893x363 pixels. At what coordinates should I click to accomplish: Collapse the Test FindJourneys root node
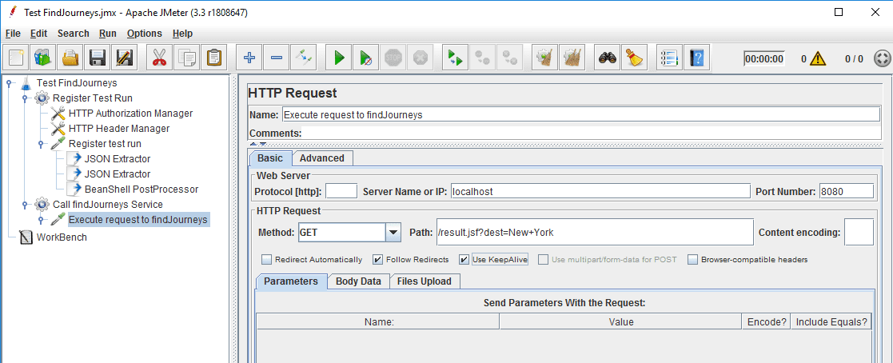(9, 82)
